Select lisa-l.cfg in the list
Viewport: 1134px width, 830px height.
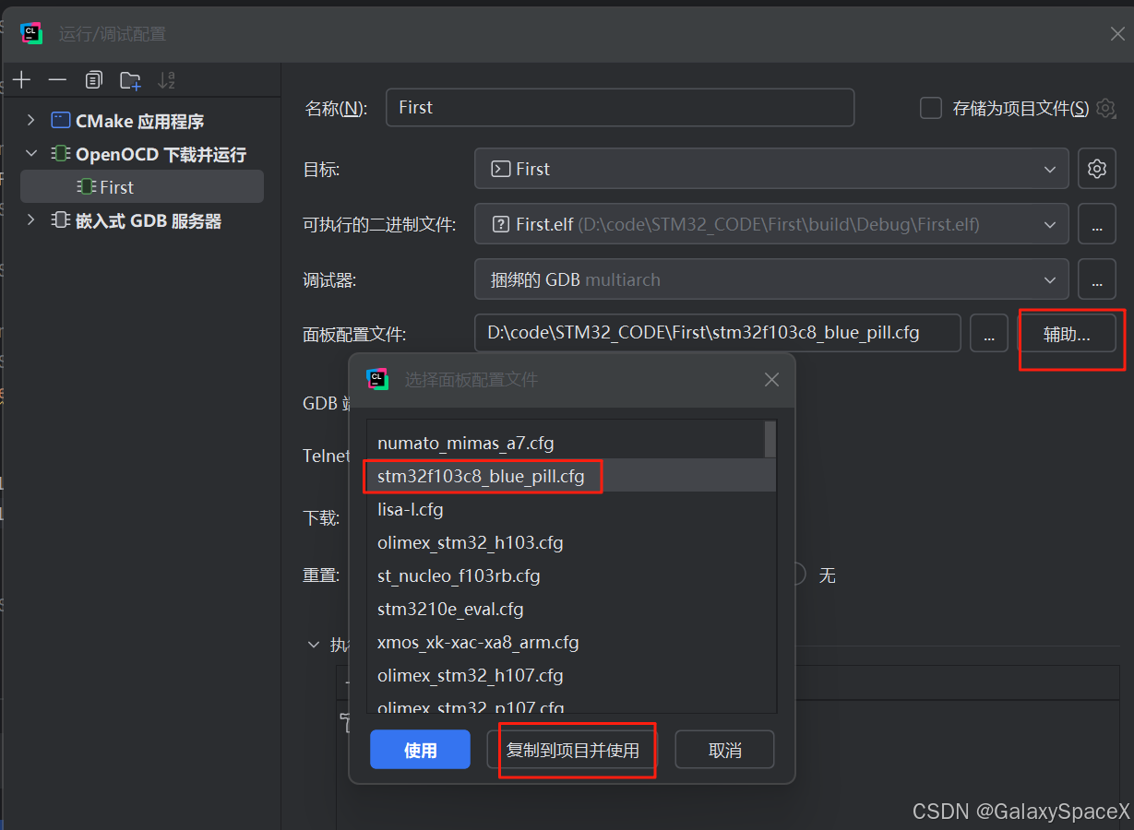pyautogui.click(x=571, y=509)
